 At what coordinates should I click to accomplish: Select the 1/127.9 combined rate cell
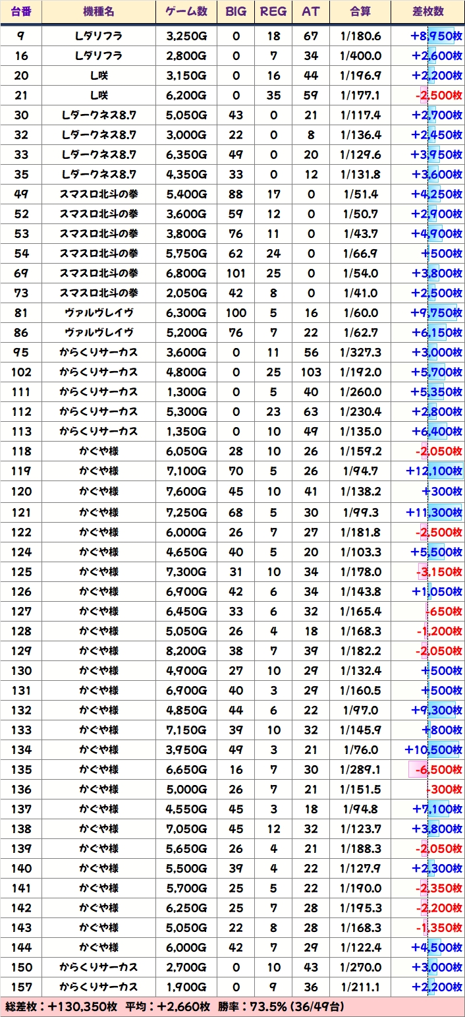pos(360,868)
